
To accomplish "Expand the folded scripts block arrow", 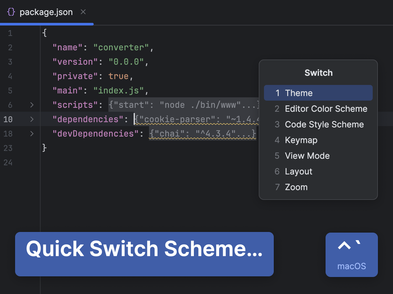I will click(x=31, y=105).
